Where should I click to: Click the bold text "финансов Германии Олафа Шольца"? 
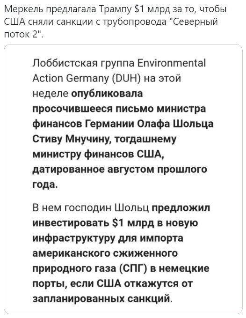123,124
